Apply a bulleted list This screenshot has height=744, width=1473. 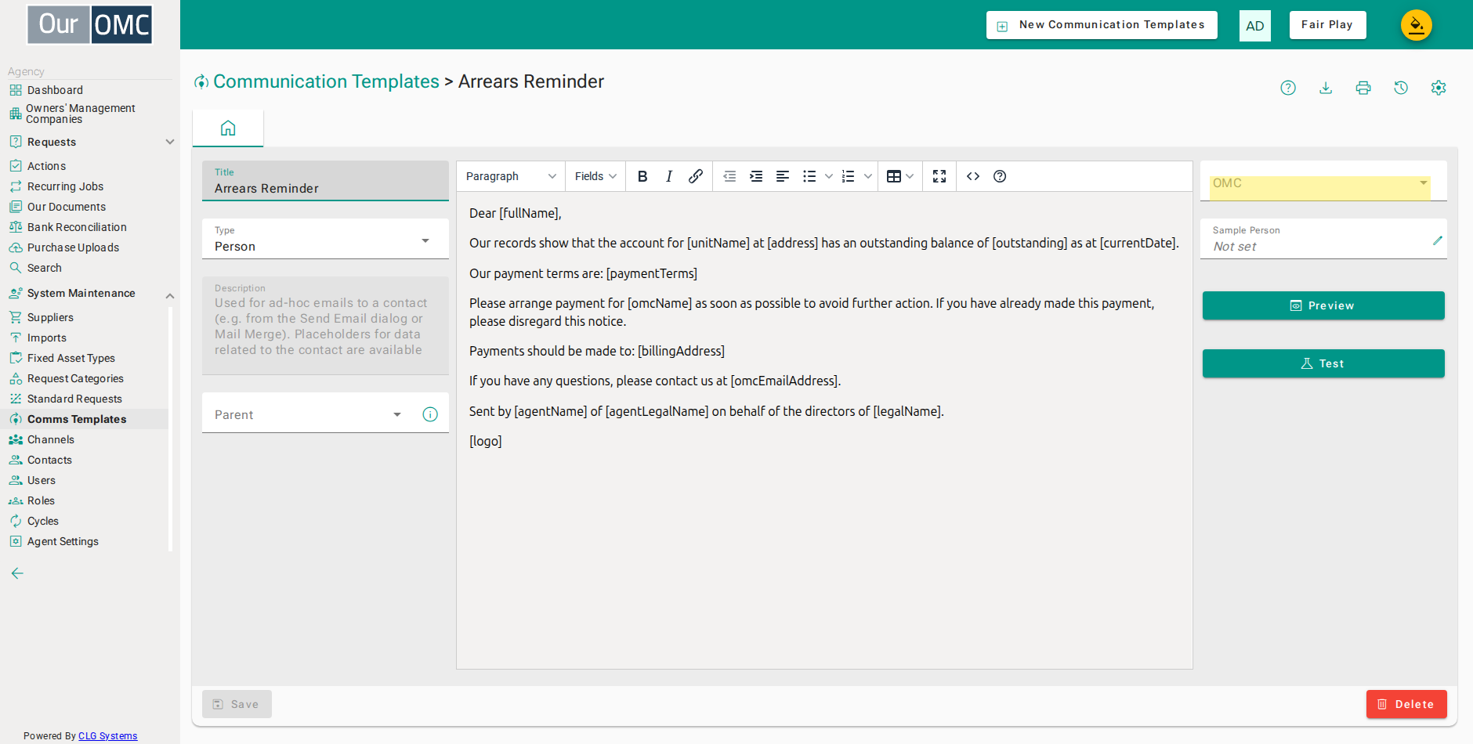coord(809,176)
